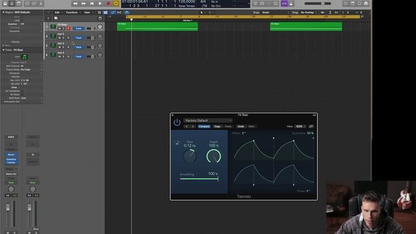Start playback with the Play button

click(100, 3)
